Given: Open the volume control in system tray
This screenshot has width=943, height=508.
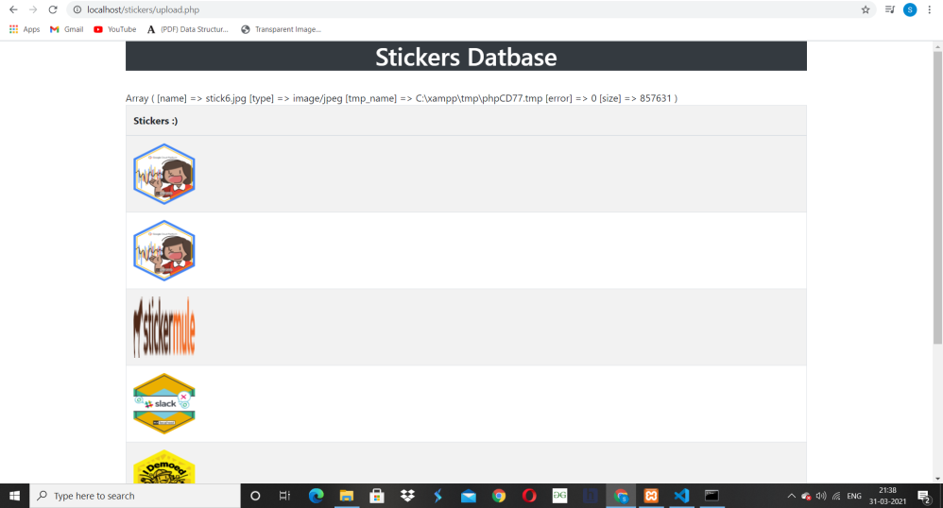Looking at the screenshot, I should click(x=821, y=496).
